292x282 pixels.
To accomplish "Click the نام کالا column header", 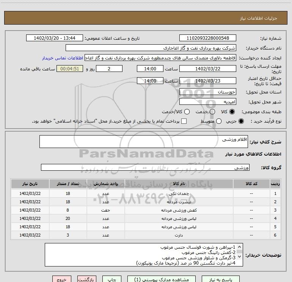I will (179, 184).
